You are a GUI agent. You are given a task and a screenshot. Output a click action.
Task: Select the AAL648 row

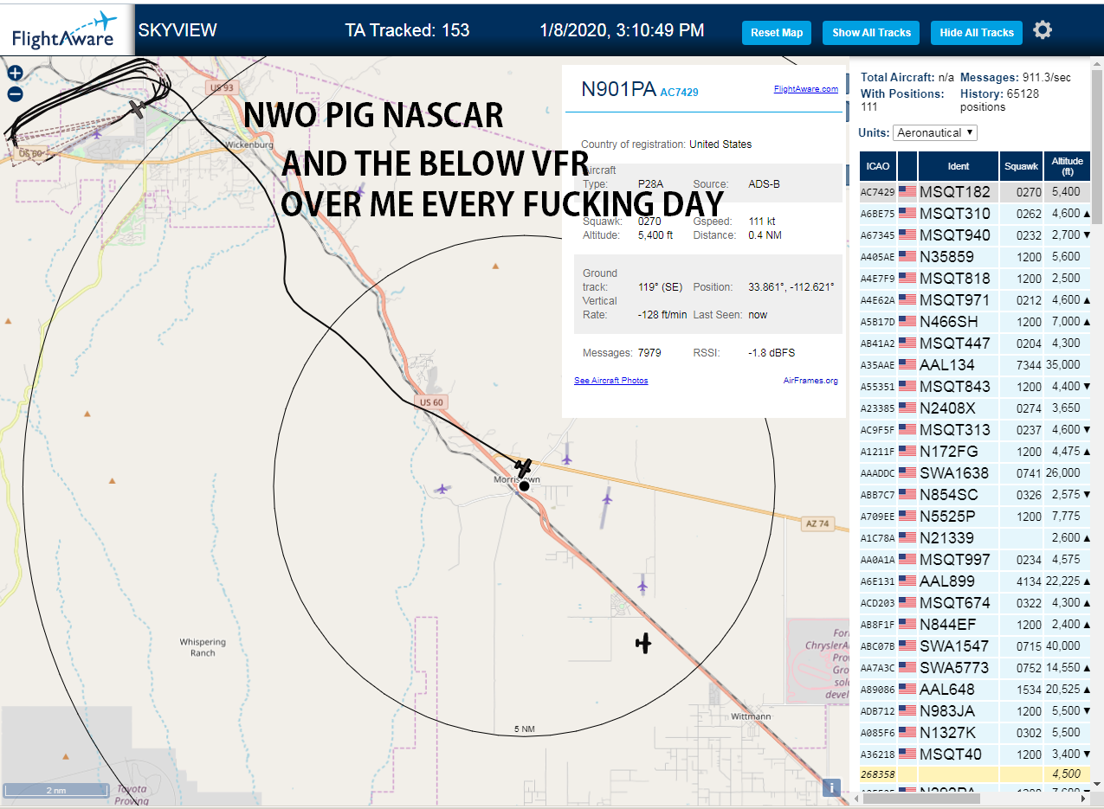click(975, 689)
